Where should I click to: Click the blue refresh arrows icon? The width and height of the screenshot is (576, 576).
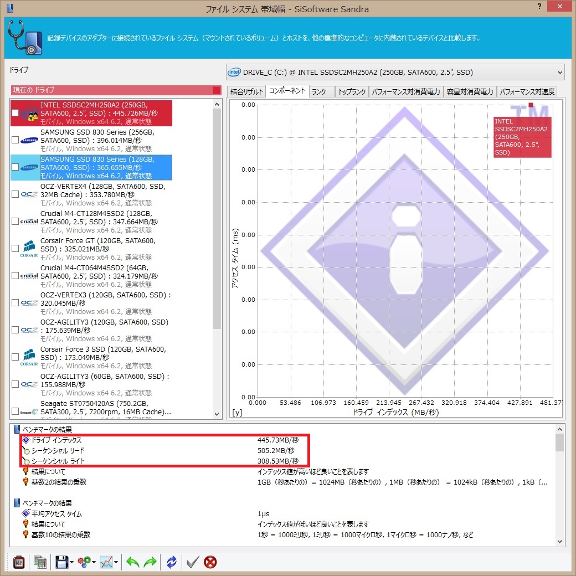tap(172, 562)
